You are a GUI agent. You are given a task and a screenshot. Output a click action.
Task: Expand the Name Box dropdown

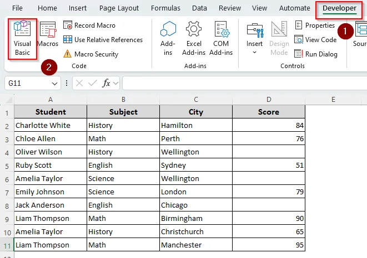pyautogui.click(x=54, y=84)
